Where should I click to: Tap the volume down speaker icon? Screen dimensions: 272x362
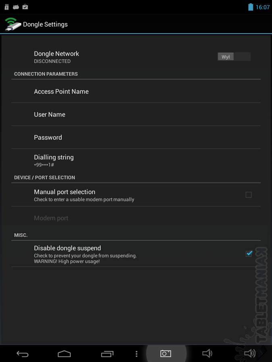click(207, 353)
